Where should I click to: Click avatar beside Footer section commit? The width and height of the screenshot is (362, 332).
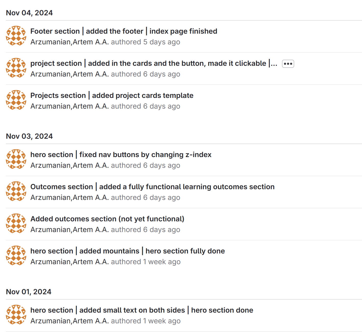coord(16,36)
